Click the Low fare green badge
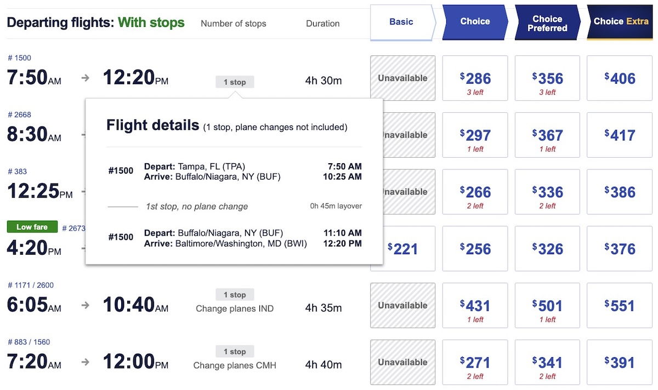 pyautogui.click(x=32, y=227)
